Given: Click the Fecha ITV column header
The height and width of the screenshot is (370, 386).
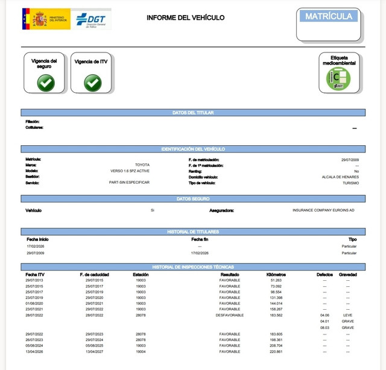Looking at the screenshot, I should pos(35,275).
